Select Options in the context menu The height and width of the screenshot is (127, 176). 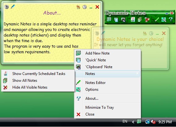(108, 90)
